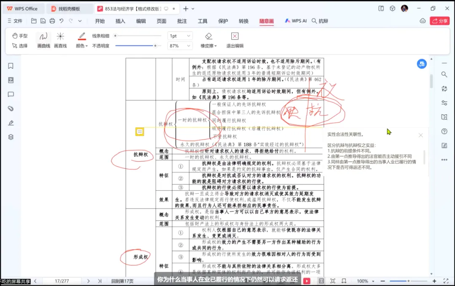Click the search box in the ribbon
This screenshot has height=286, width=455.
(320, 21)
